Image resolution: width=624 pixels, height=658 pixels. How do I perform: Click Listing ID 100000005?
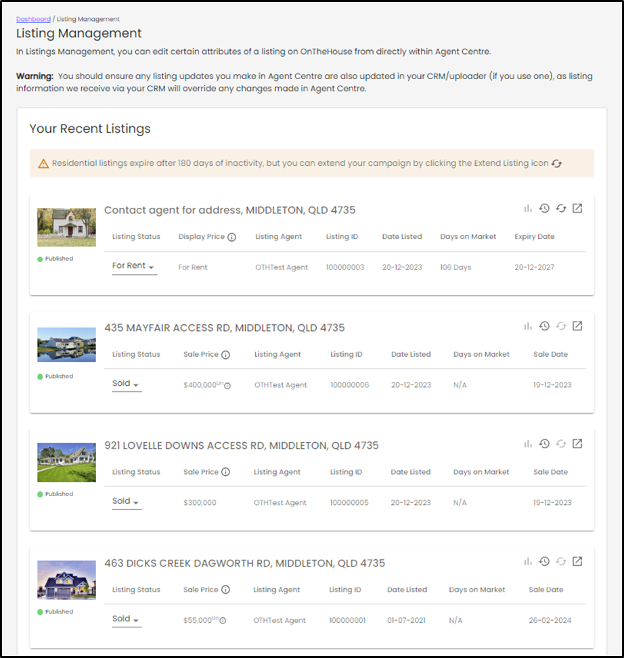[349, 503]
